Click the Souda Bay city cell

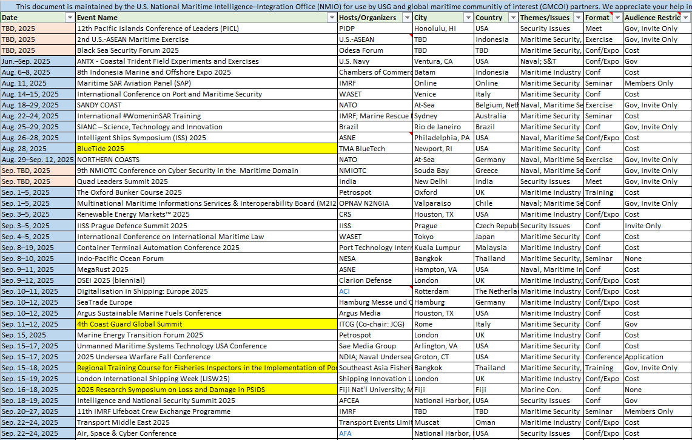pyautogui.click(x=443, y=171)
